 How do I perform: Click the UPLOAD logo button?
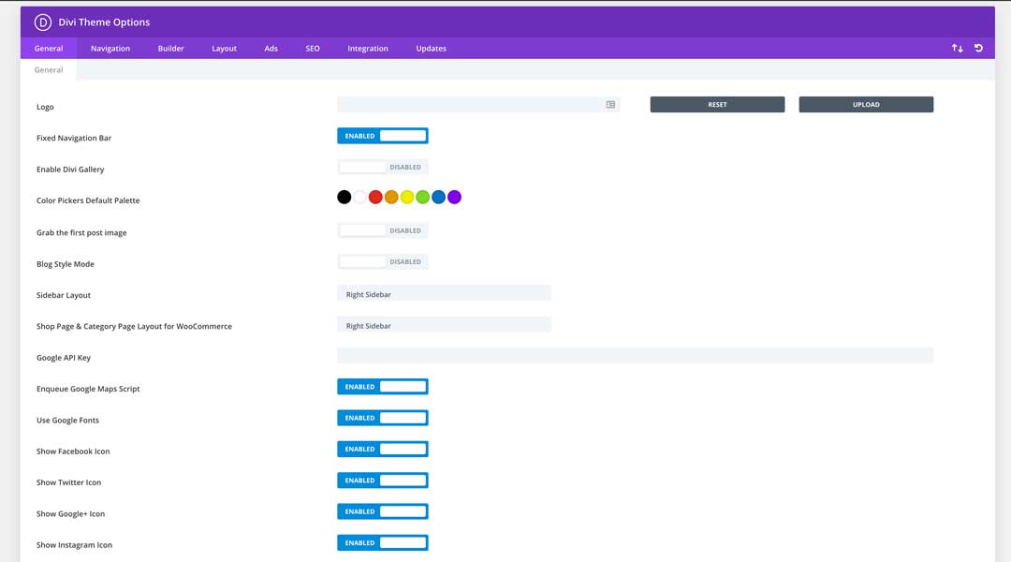(866, 105)
